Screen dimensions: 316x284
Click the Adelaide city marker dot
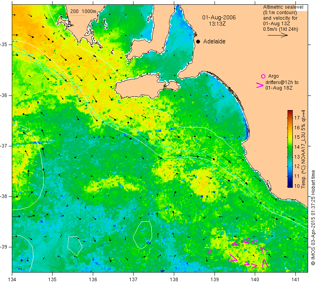pyautogui.click(x=198, y=41)
